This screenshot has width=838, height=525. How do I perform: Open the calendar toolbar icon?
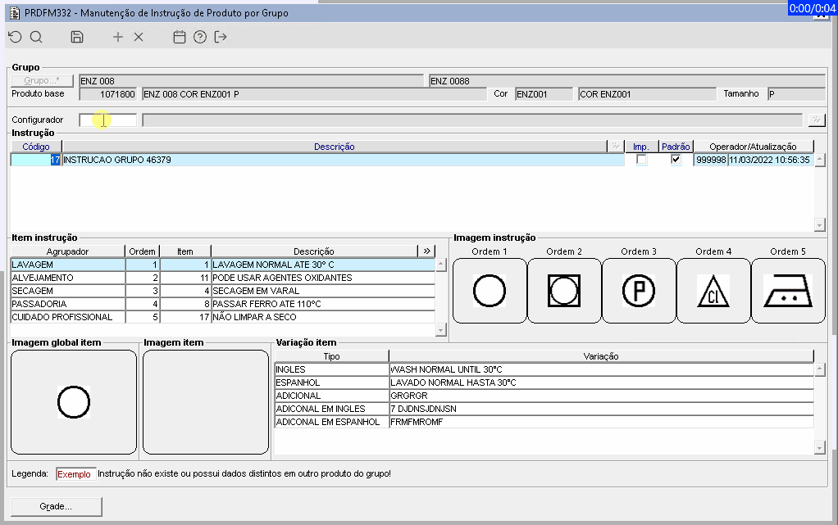[180, 37]
